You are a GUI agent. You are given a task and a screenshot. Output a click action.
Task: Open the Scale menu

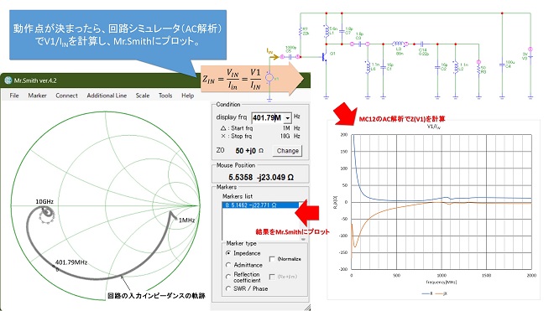(143, 96)
